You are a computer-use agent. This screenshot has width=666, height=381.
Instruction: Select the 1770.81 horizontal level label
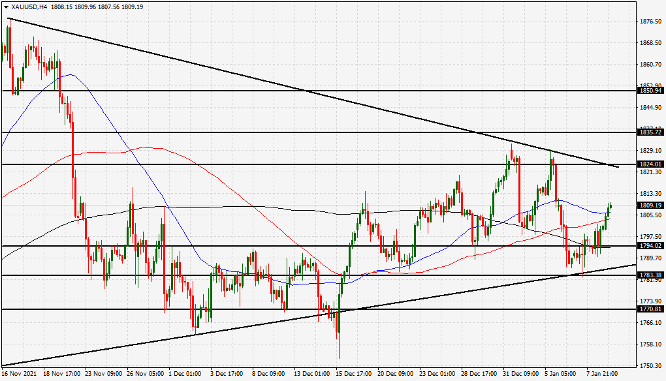[x=650, y=309]
